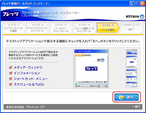Click the yellow arrow icon on 次へ button
The width and height of the screenshot is (146, 113).
click(x=122, y=97)
